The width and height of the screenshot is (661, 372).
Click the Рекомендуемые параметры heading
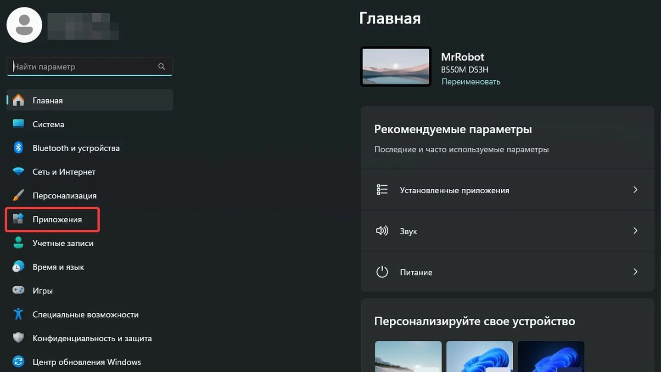[453, 130]
